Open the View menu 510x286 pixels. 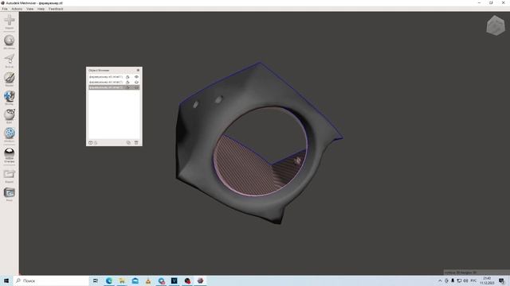tap(30, 9)
